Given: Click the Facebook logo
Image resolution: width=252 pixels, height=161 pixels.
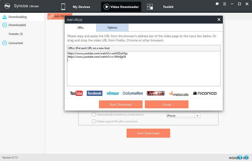Looking at the screenshot, I should pos(94,93).
